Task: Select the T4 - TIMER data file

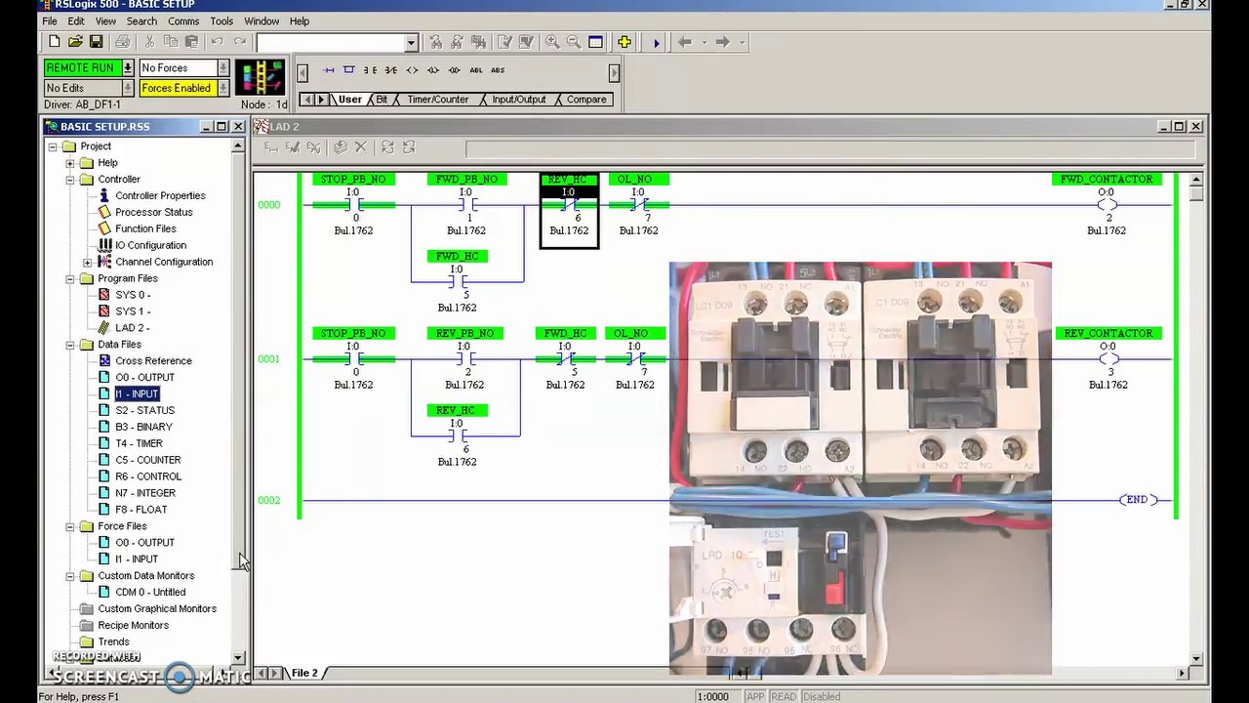Action: pos(139,443)
